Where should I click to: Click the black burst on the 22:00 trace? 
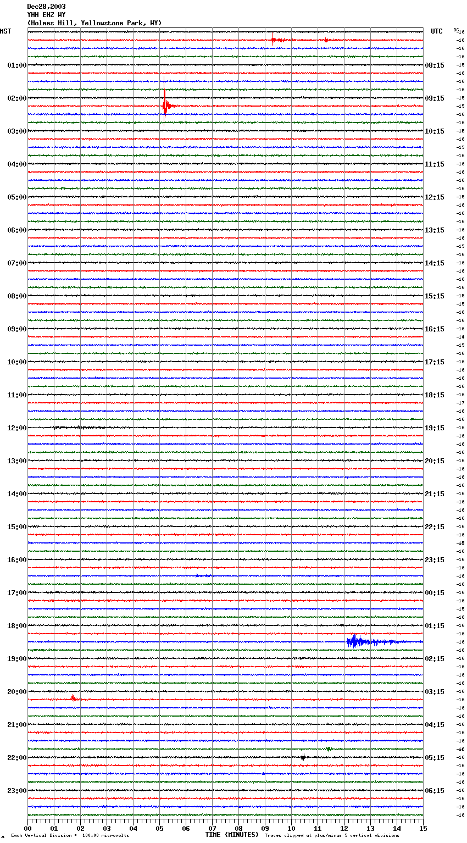coord(303,757)
